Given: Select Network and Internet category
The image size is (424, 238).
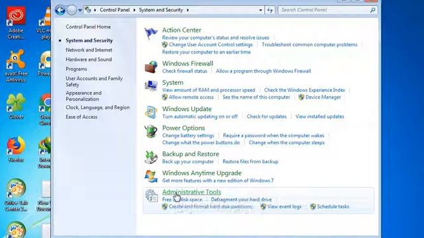Looking at the screenshot, I should (x=89, y=50).
